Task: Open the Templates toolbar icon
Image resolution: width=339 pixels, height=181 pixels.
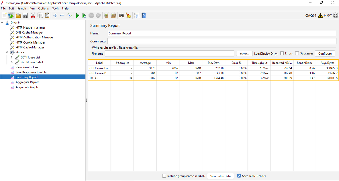Action: click(11, 16)
